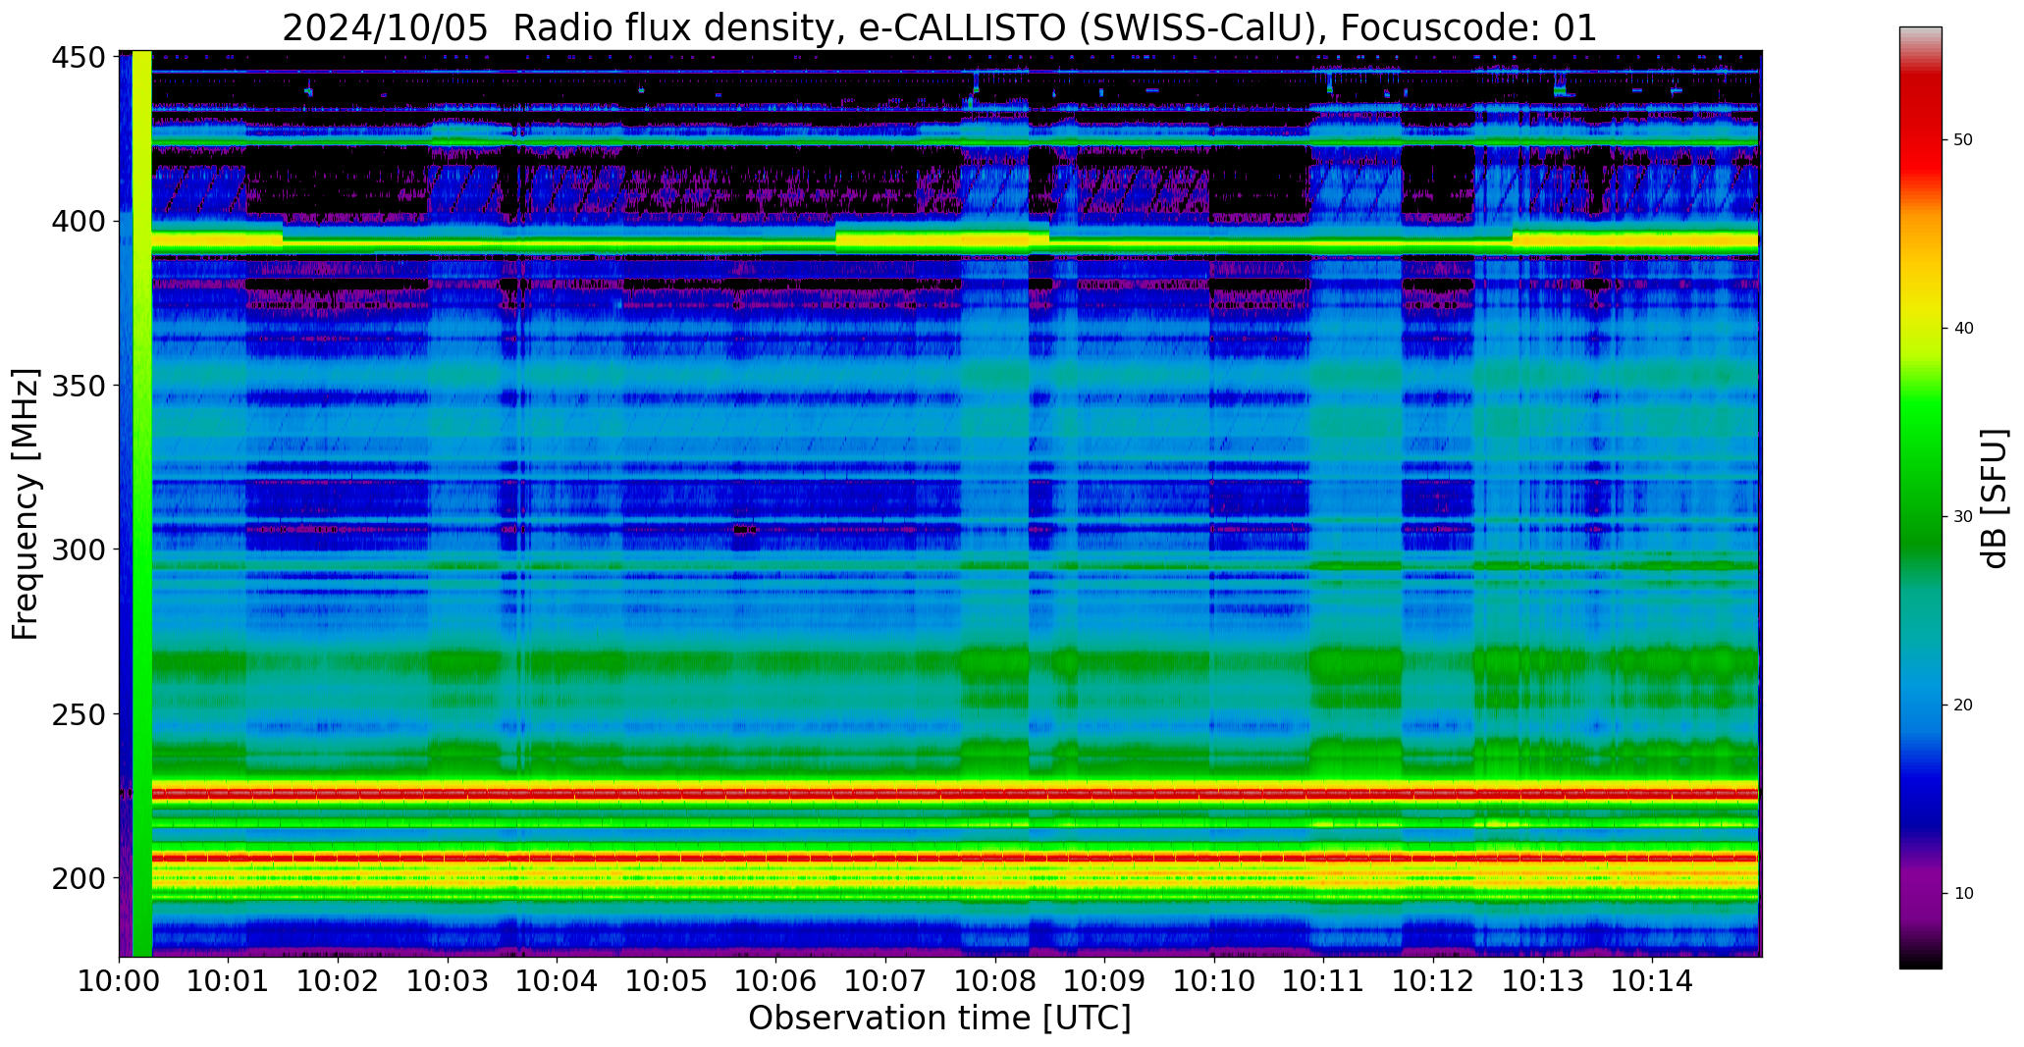The height and width of the screenshot is (1047, 2024).
Task: Click the 10:10 time tick label
Action: click(1214, 980)
